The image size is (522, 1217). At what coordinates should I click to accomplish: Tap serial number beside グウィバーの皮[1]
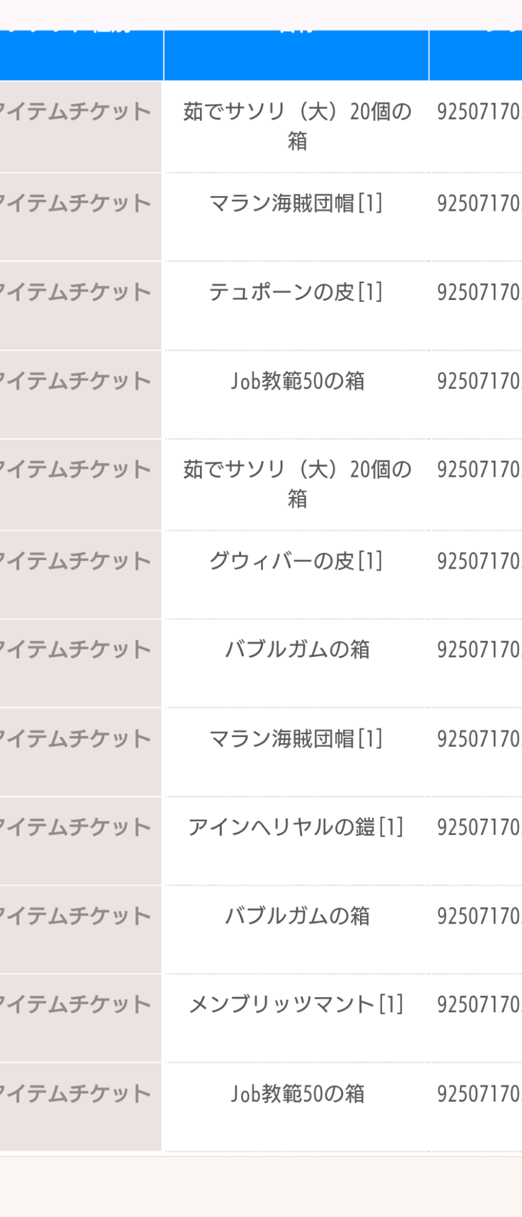(x=479, y=561)
